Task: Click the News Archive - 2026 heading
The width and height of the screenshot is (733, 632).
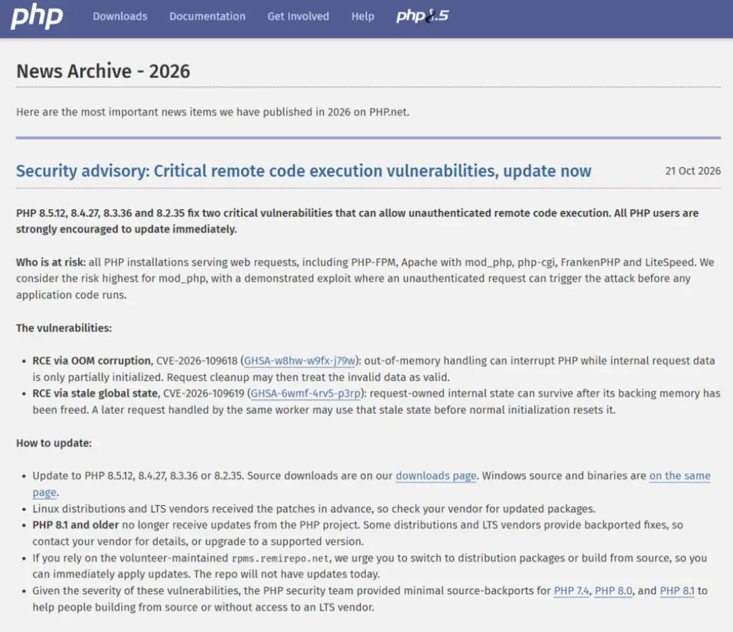Action: pyautogui.click(x=103, y=72)
